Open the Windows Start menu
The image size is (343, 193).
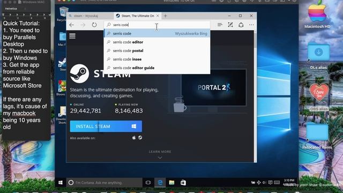pos(61,182)
